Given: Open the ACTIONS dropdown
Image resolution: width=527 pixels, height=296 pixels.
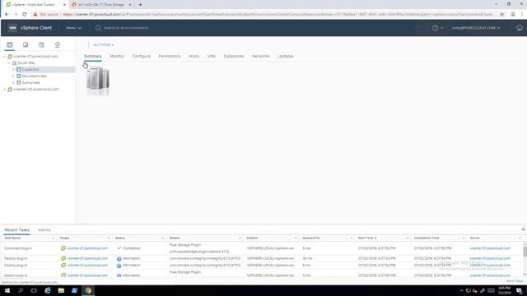Looking at the screenshot, I should pyautogui.click(x=104, y=44).
